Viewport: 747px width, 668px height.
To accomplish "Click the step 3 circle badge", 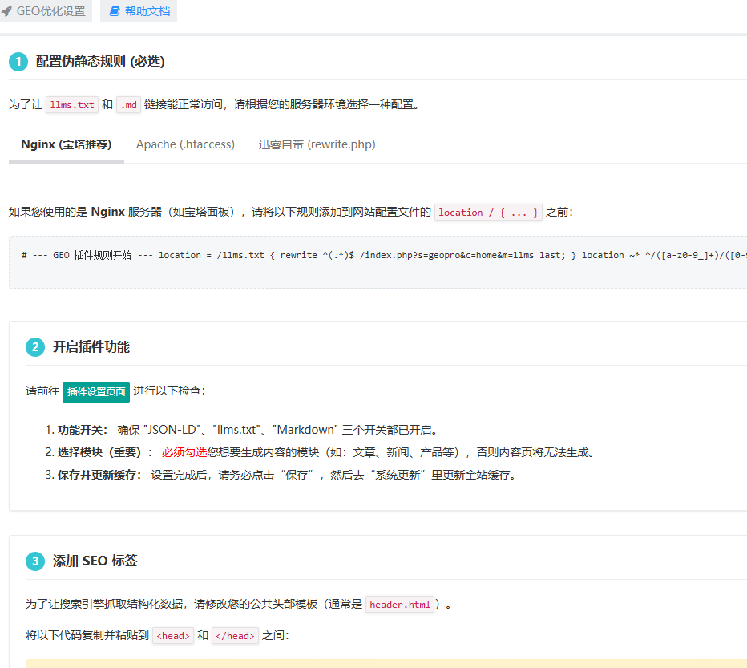I will pos(35,561).
